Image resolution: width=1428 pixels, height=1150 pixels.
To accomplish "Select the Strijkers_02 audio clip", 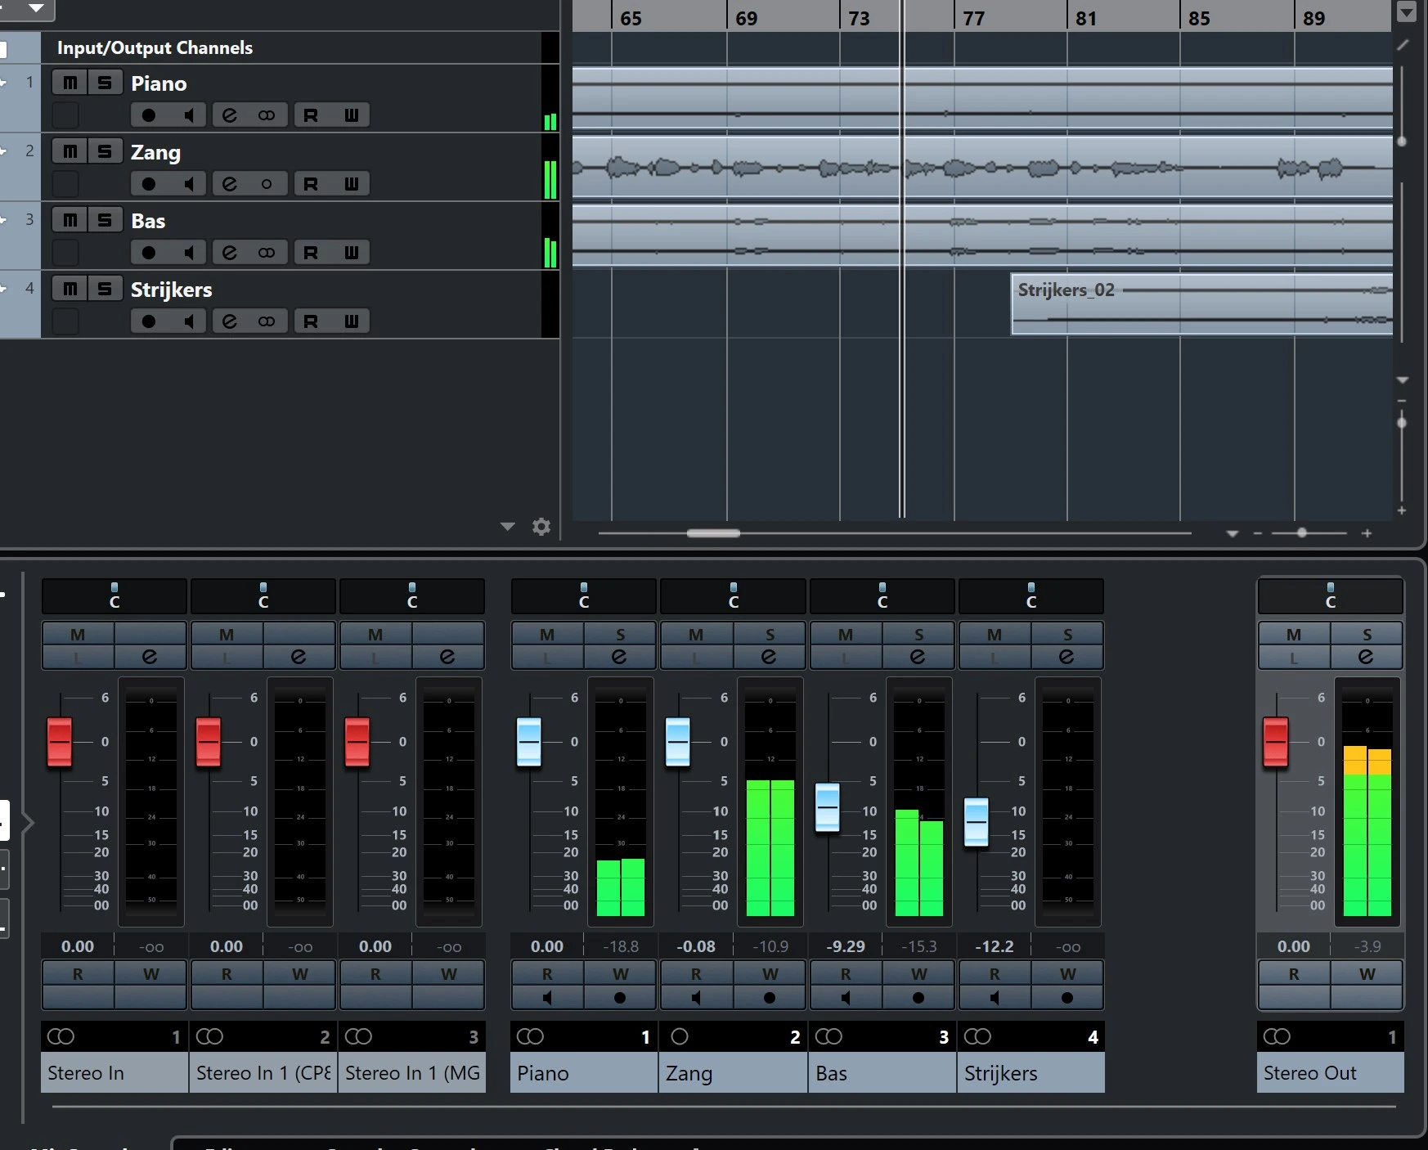I will coord(1201,305).
